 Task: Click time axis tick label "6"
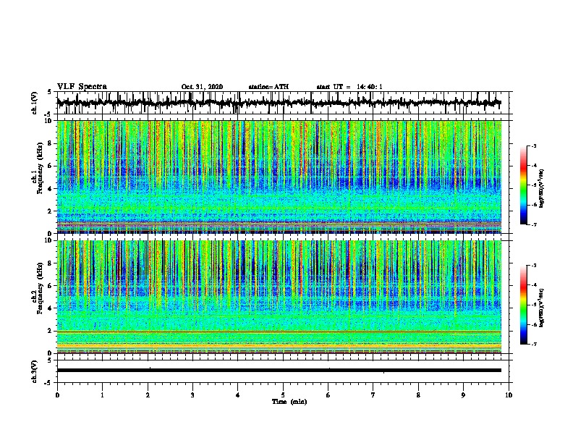pyautogui.click(x=328, y=395)
